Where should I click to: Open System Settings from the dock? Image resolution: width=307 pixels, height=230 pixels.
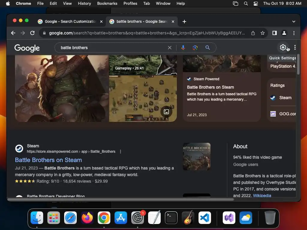click(137, 218)
